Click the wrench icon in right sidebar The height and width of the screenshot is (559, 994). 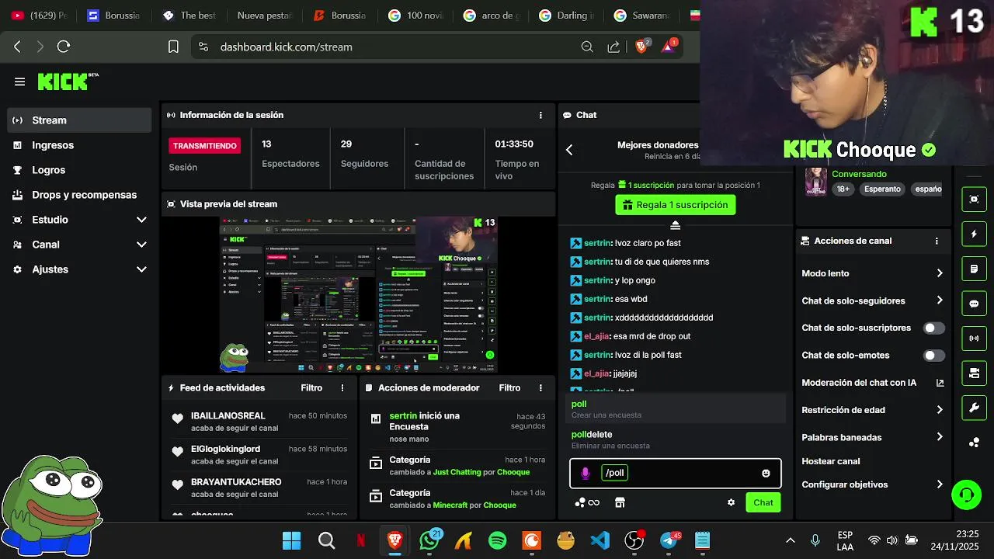(x=974, y=408)
